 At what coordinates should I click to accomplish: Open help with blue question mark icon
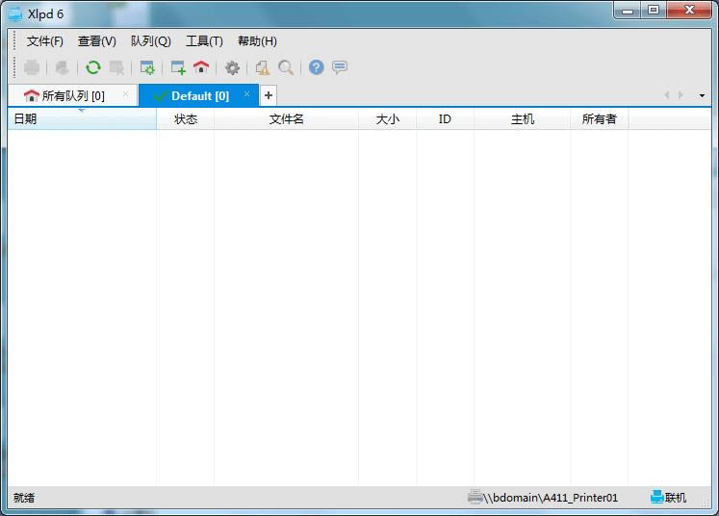tap(316, 67)
